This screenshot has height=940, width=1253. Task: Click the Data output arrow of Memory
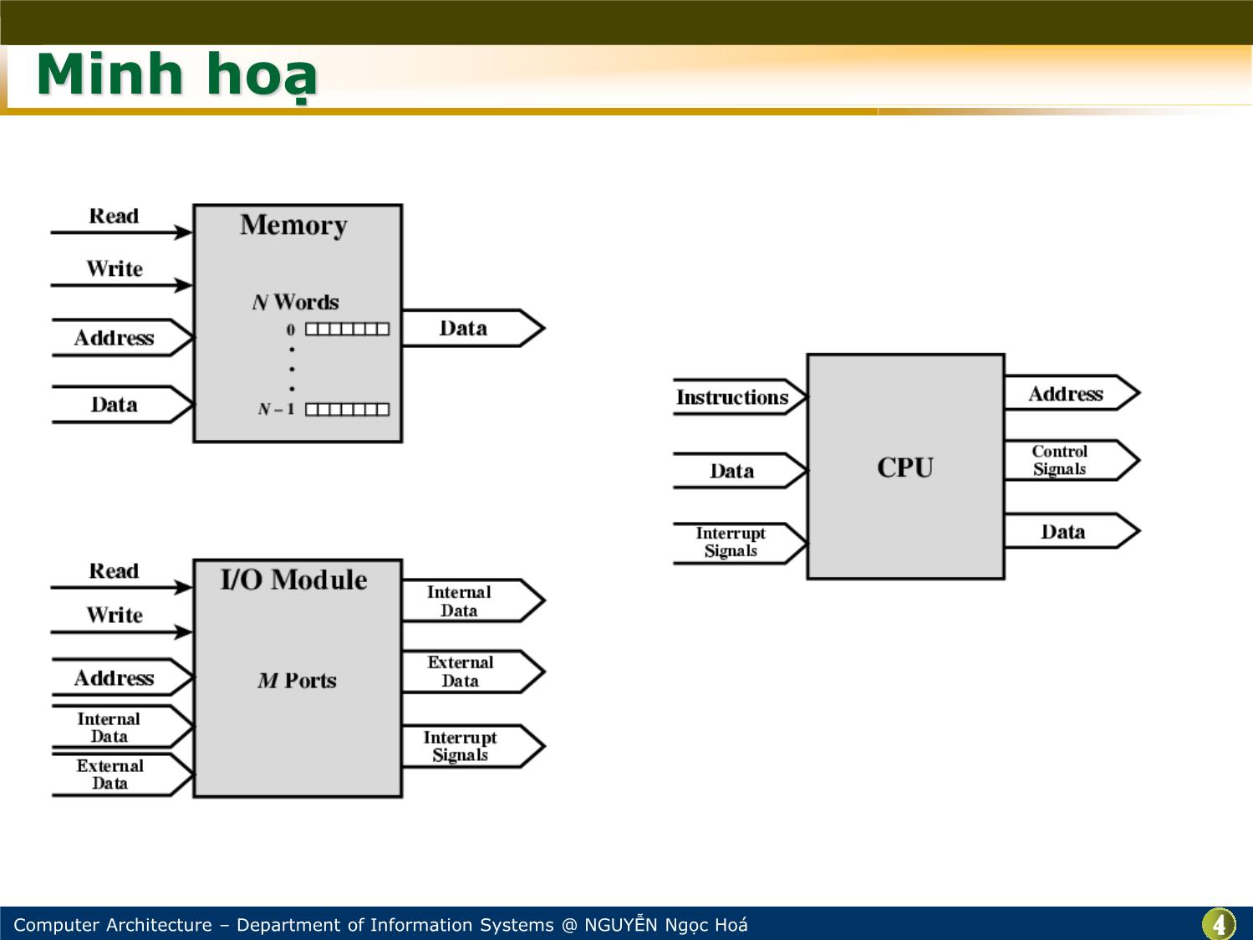click(473, 328)
